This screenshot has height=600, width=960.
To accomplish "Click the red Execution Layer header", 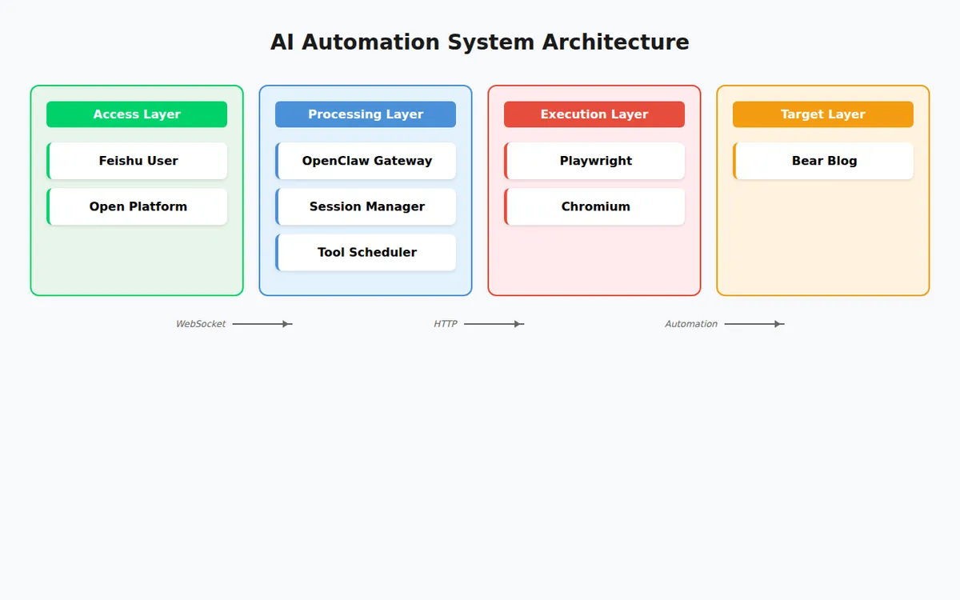I will coord(594,114).
